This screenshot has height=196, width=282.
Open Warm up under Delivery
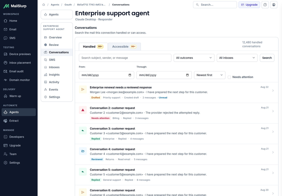[19, 96]
